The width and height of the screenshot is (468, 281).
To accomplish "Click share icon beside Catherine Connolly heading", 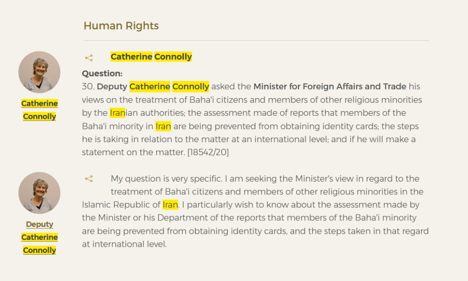I will click(89, 57).
